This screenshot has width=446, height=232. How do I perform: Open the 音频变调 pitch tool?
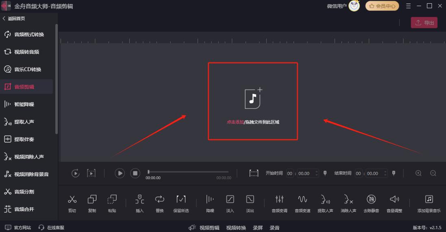click(x=279, y=203)
